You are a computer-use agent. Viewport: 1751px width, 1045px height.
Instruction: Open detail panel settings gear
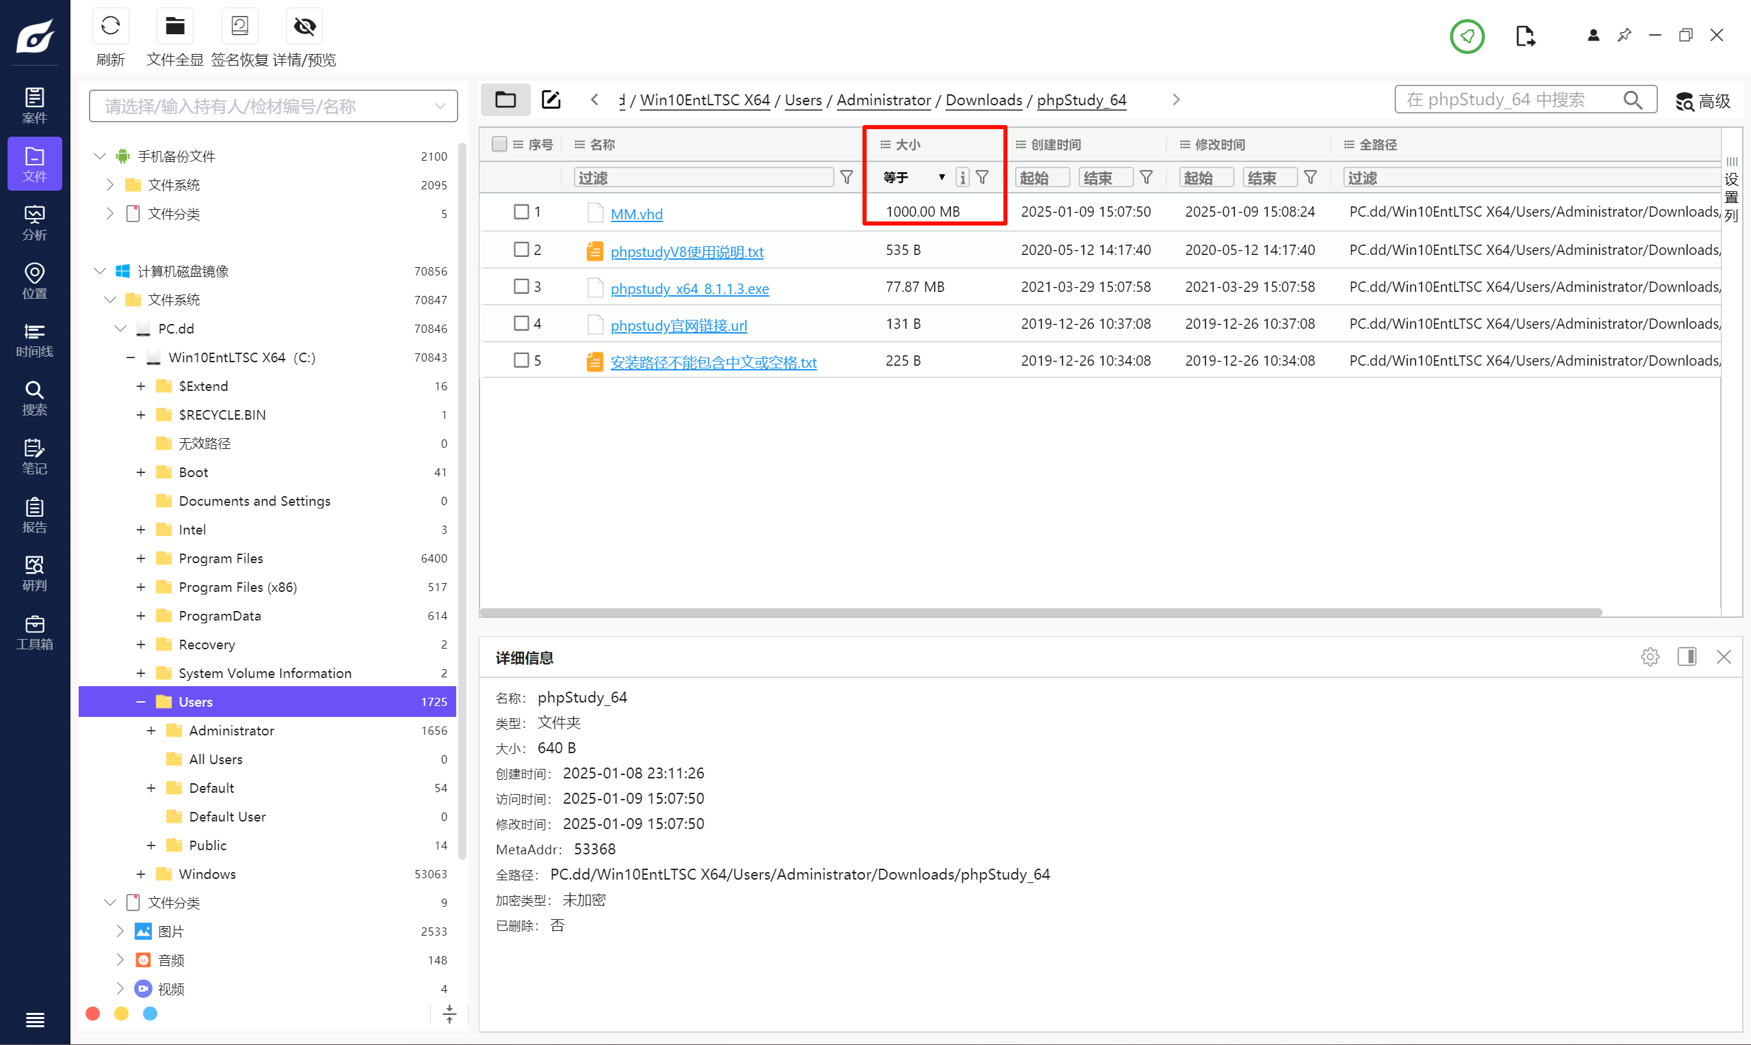coord(1650,657)
